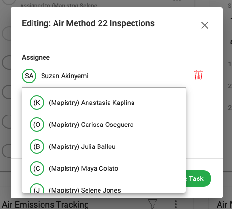Click the green Task save button
Image resolution: width=232 pixels, height=209 pixels.
tap(199, 178)
